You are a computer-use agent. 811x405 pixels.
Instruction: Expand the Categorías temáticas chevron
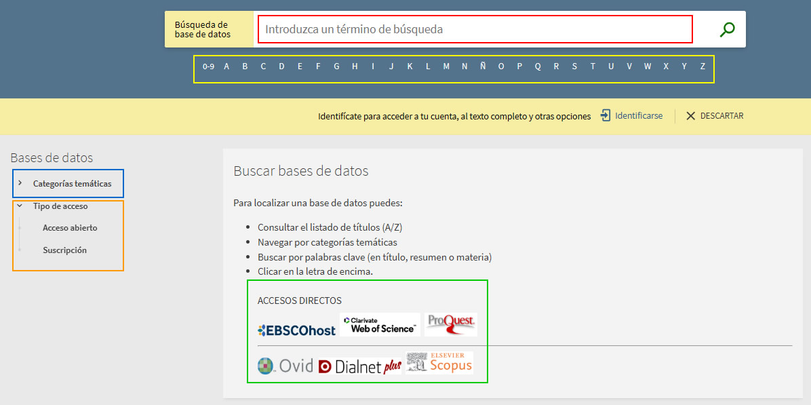(20, 183)
